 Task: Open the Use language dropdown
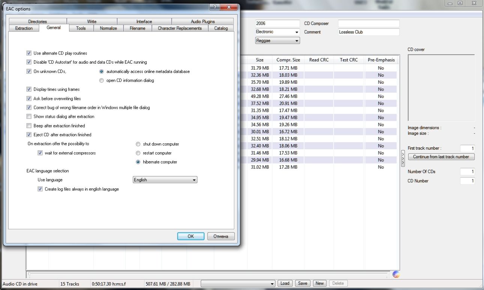(165, 180)
